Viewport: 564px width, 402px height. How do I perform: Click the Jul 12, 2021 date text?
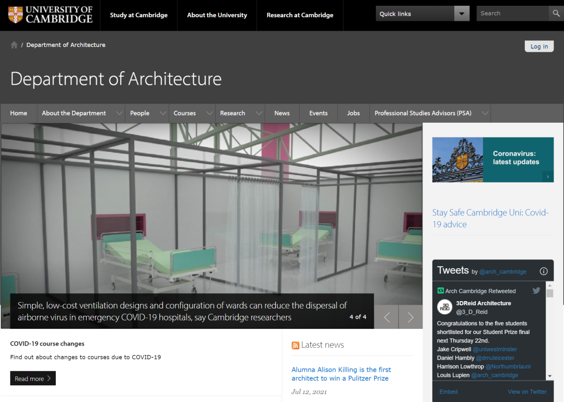(309, 392)
